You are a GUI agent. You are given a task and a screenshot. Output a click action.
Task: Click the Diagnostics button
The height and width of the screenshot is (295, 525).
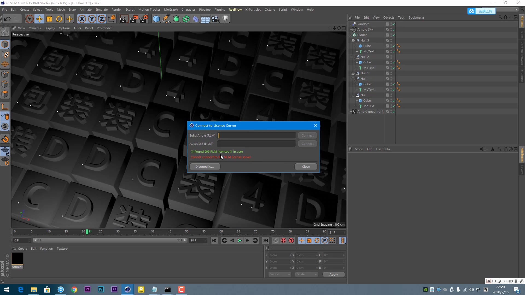(205, 166)
